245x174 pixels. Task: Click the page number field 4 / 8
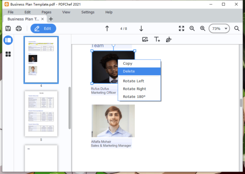[x=124, y=29]
